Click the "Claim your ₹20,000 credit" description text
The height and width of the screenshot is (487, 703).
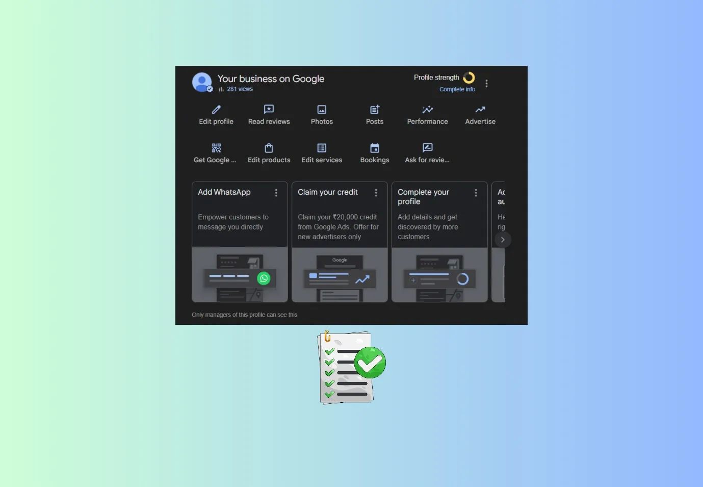[338, 227]
